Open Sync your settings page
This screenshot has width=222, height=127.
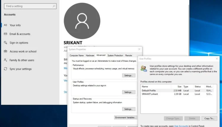pos(20,69)
